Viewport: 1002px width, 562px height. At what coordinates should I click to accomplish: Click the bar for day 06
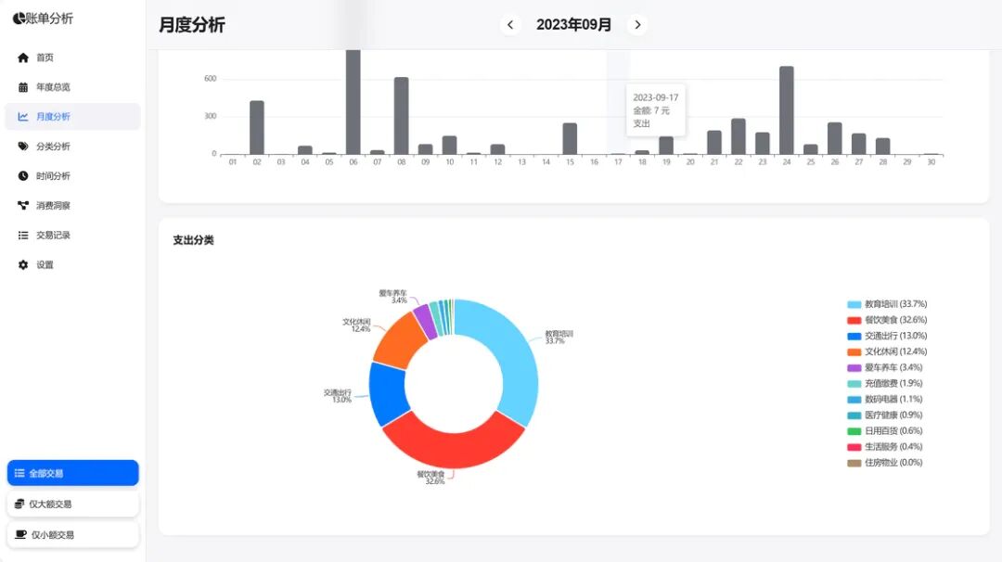(353, 102)
